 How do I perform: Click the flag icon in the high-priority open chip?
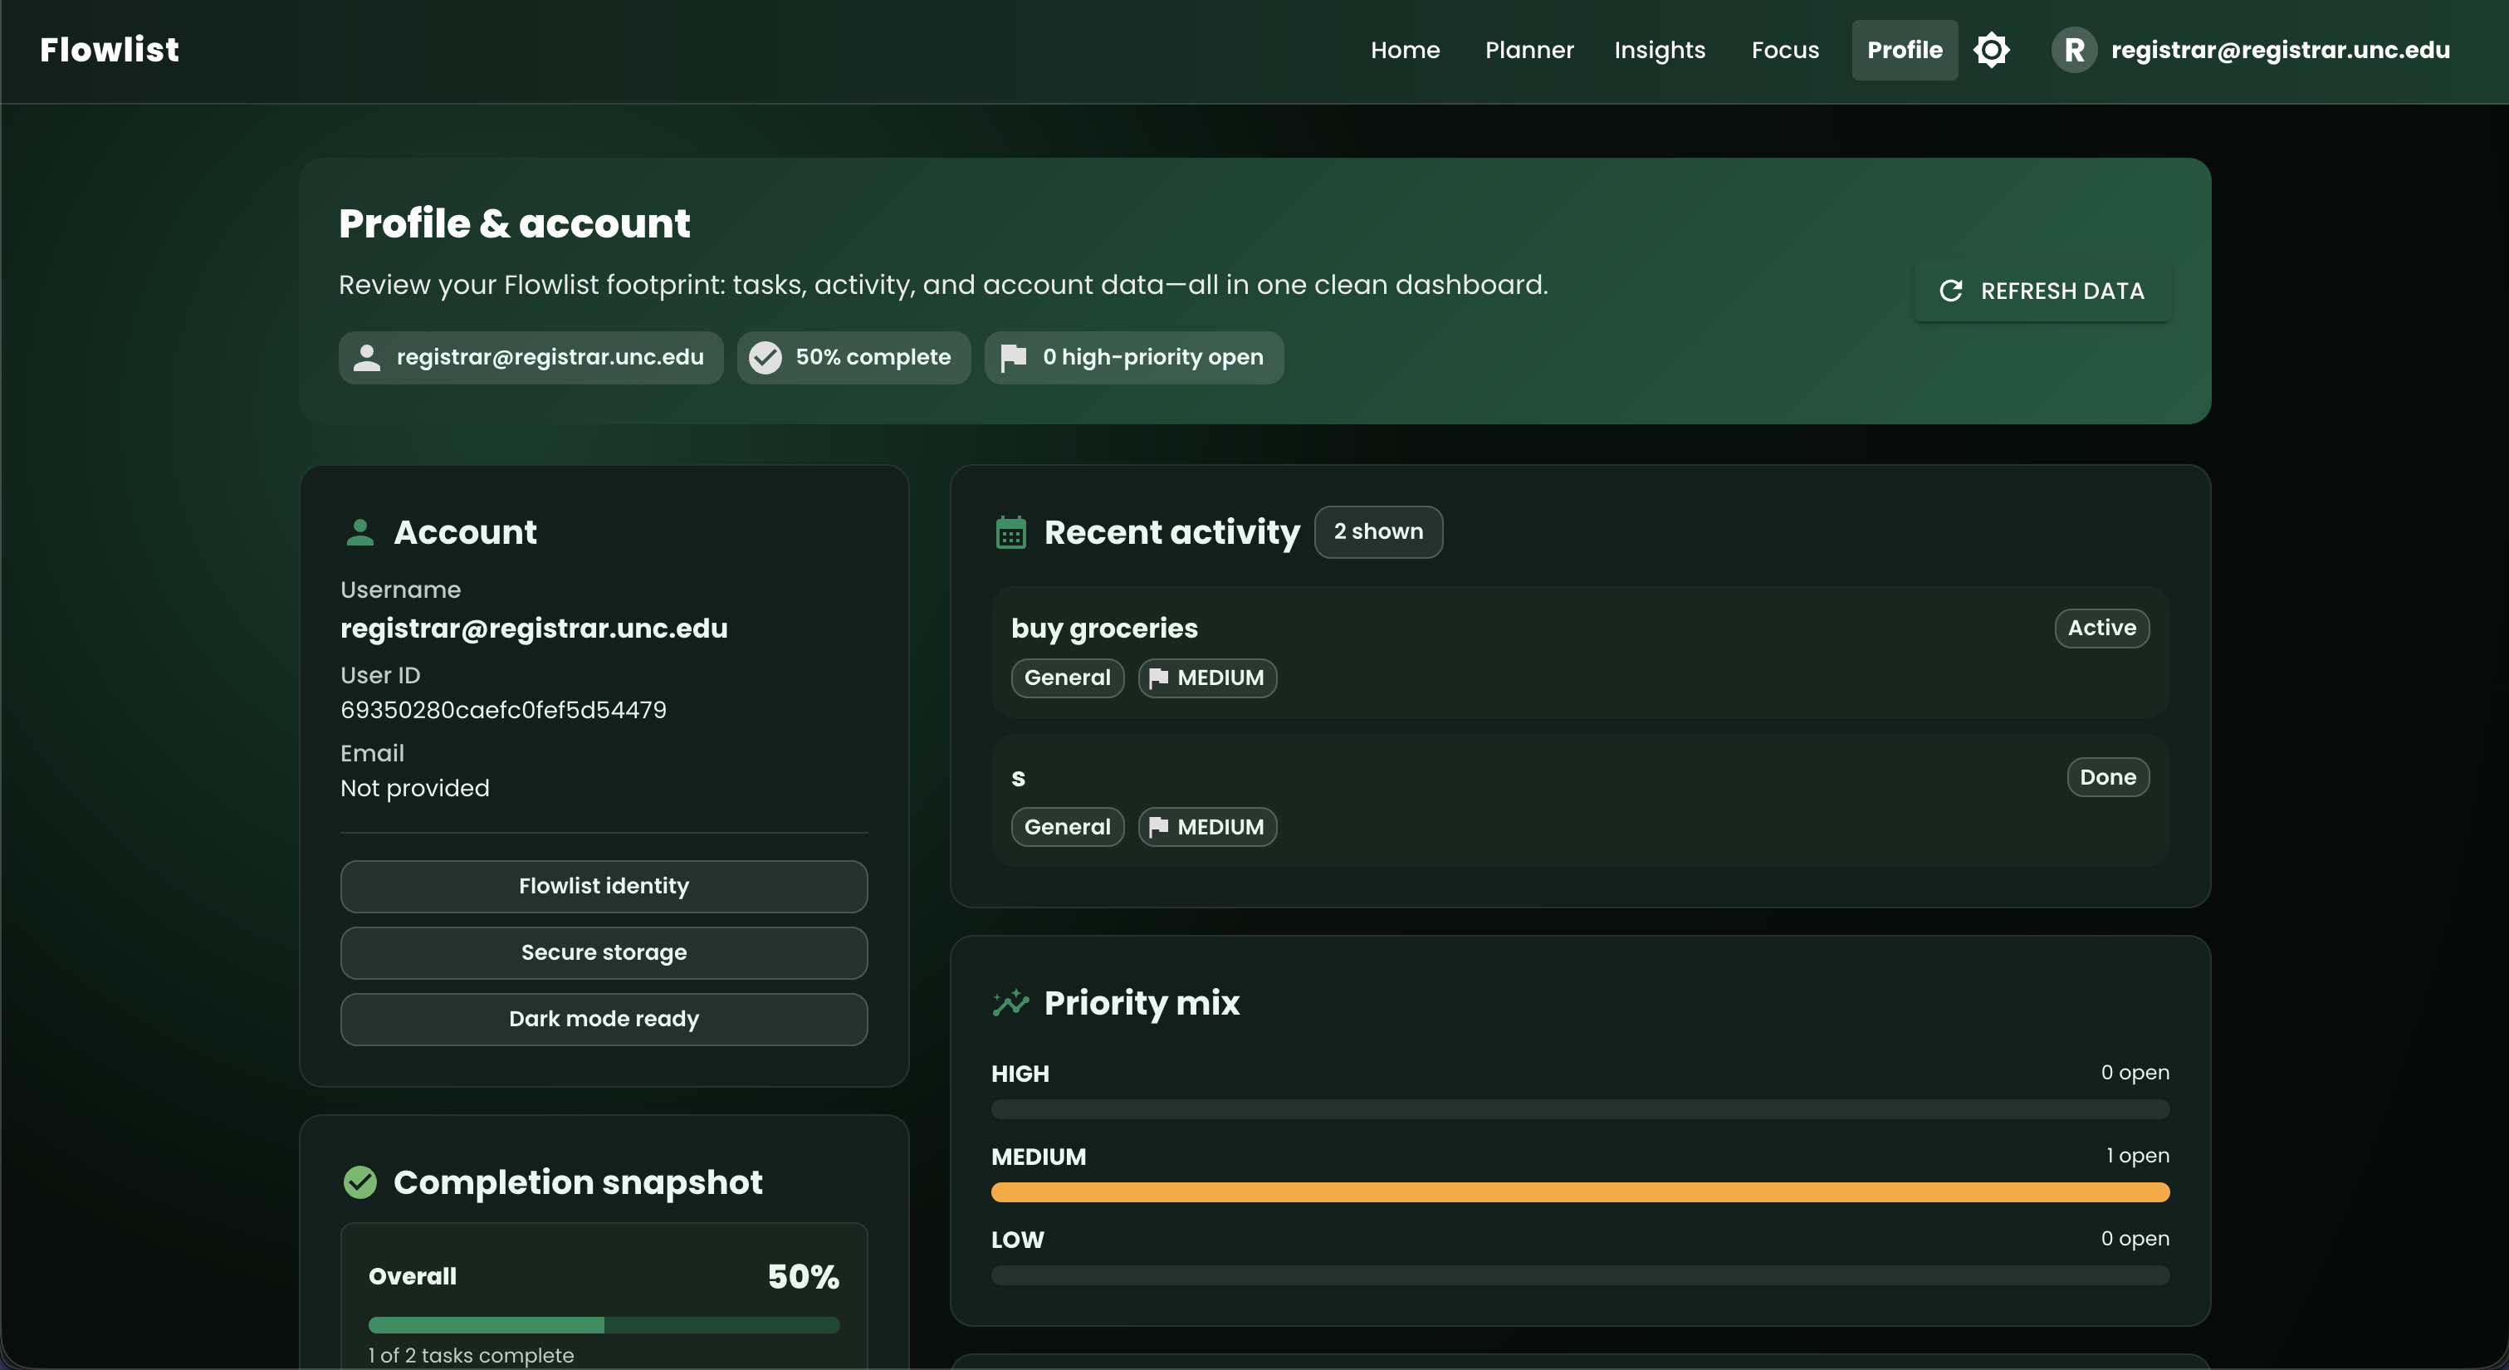[x=1013, y=358]
